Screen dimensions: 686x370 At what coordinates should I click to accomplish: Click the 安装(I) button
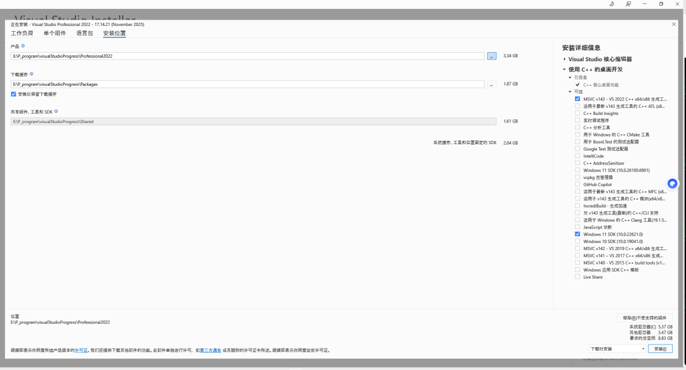click(x=660, y=348)
